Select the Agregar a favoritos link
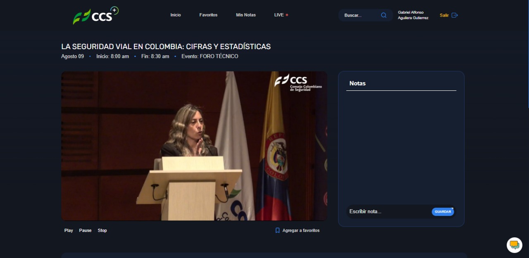529x258 pixels. point(301,230)
